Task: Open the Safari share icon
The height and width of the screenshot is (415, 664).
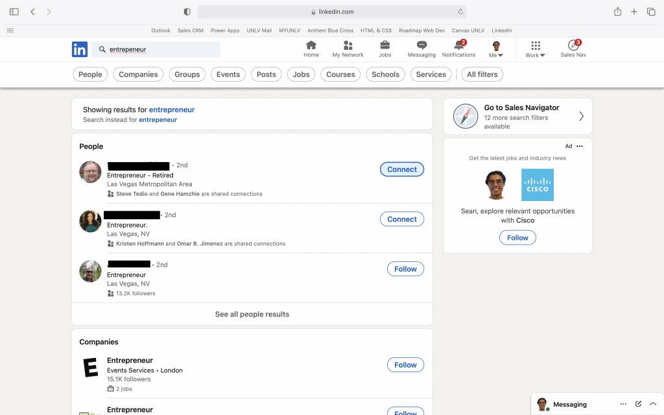Action: click(x=618, y=12)
